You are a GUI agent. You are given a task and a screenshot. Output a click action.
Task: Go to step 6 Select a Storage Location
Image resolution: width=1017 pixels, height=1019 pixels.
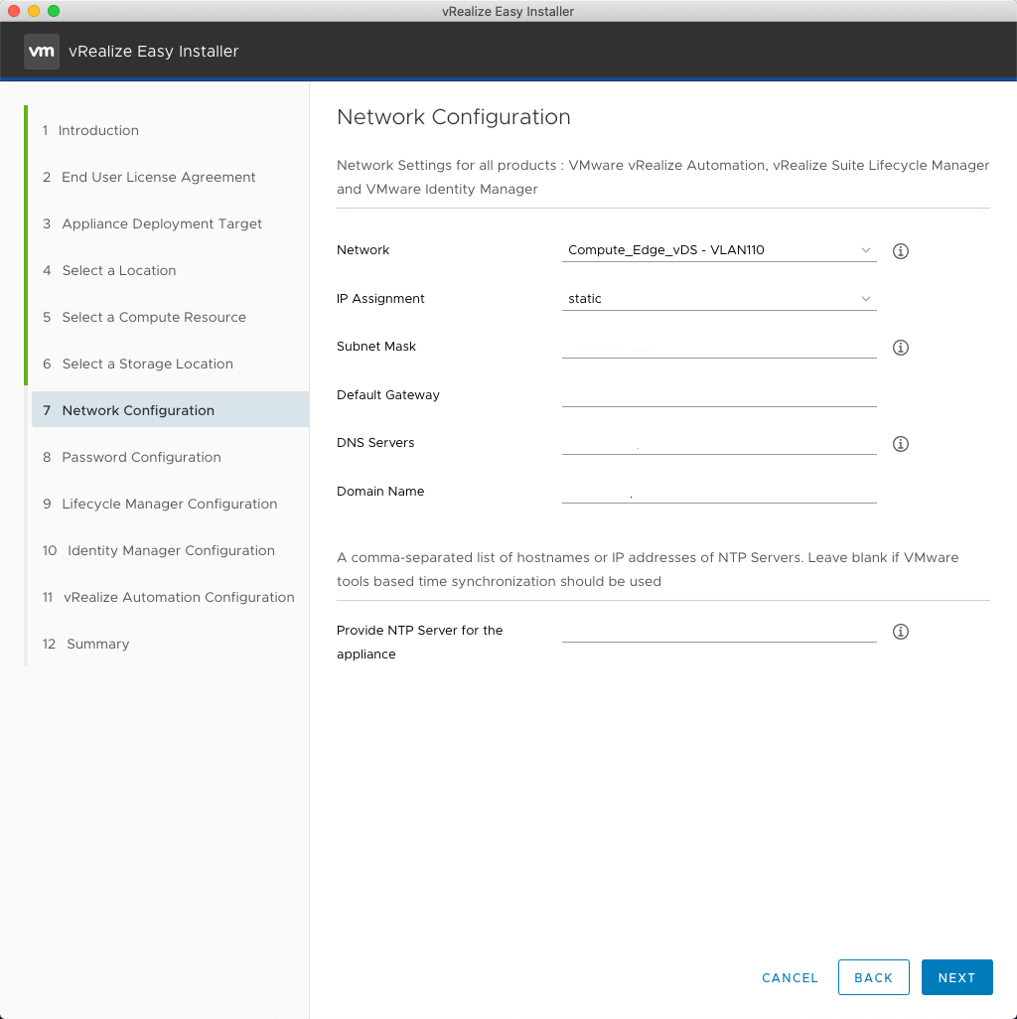pyautogui.click(x=138, y=364)
